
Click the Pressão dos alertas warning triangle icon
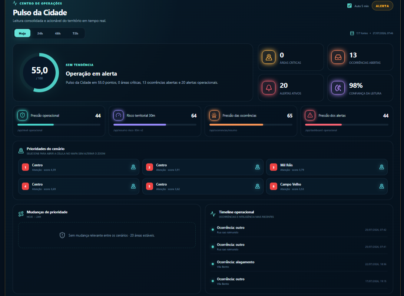[310, 115]
